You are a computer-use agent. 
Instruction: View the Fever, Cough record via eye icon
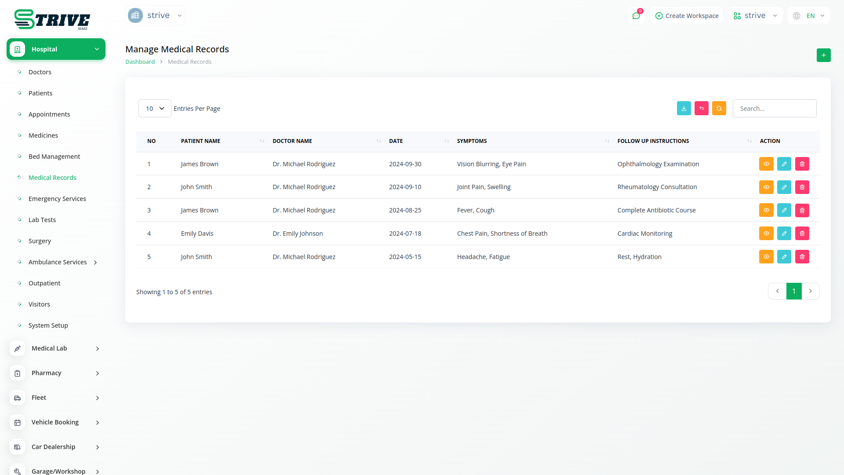[766, 210]
